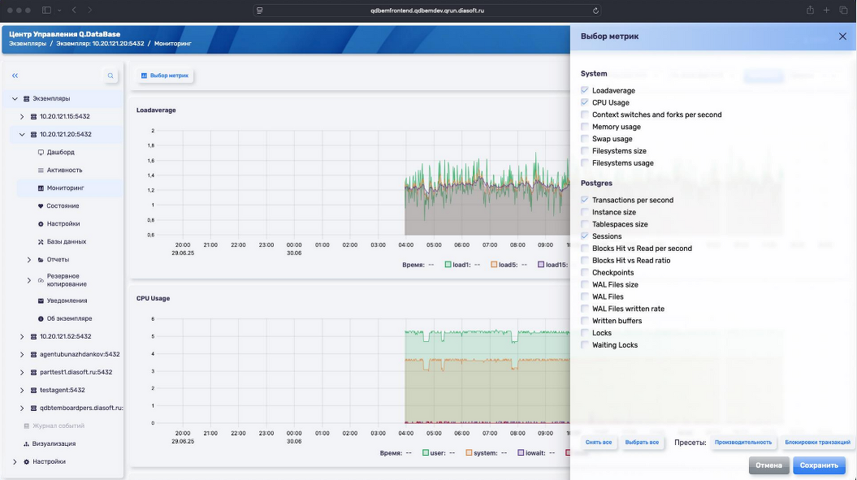This screenshot has height=480, width=857.
Task: Click Выбрать все to select all metrics
Action: [642, 443]
